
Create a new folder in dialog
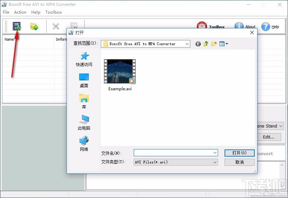214,44
